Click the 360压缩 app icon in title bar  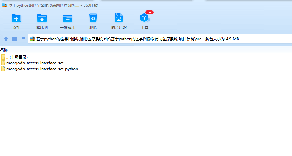pyautogui.click(x=5, y=5)
